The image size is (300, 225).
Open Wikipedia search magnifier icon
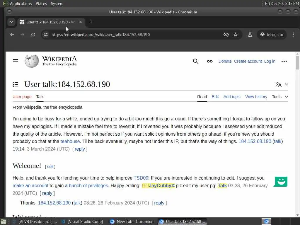pos(195,61)
